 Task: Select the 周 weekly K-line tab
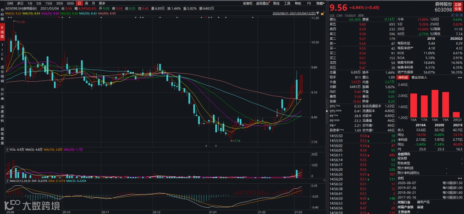click(x=86, y=3)
